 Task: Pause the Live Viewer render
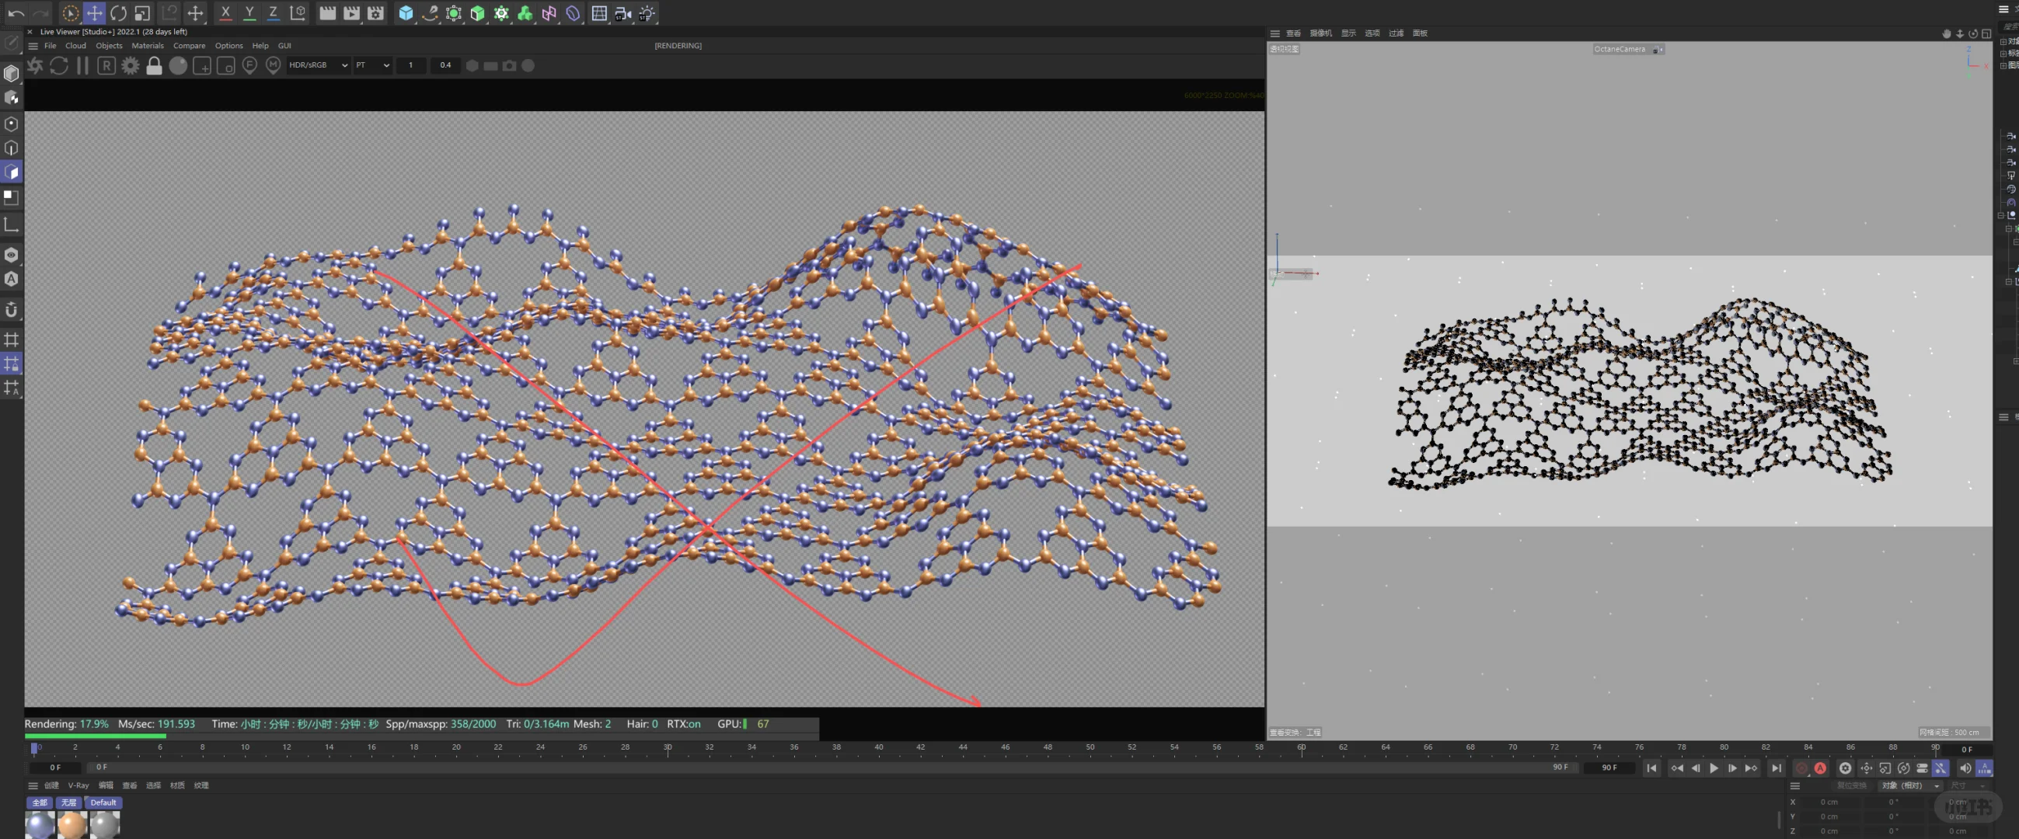point(82,66)
